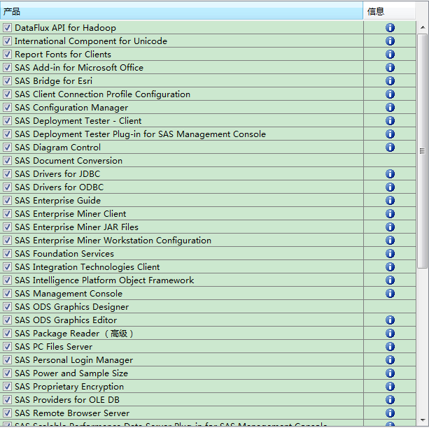
Task: Click scrollbar up arrow
Action: 423,27
